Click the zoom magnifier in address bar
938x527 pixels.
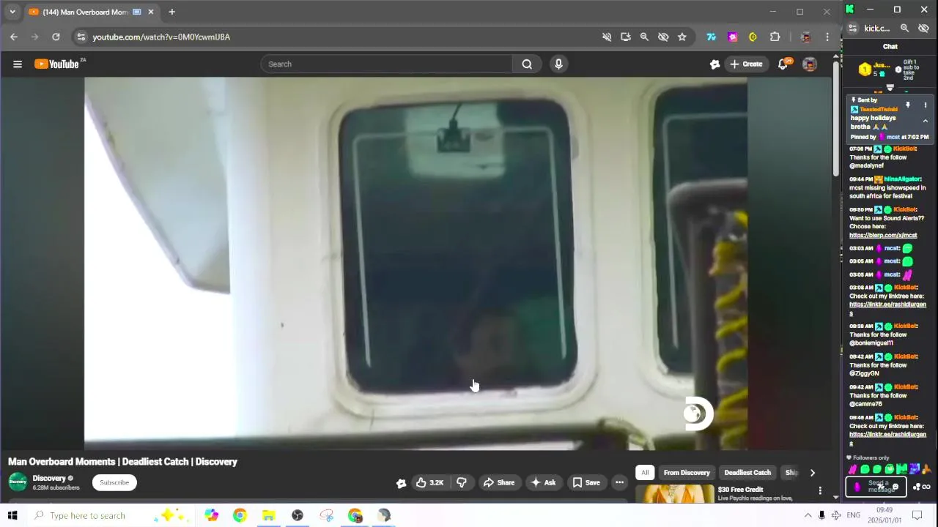click(644, 37)
